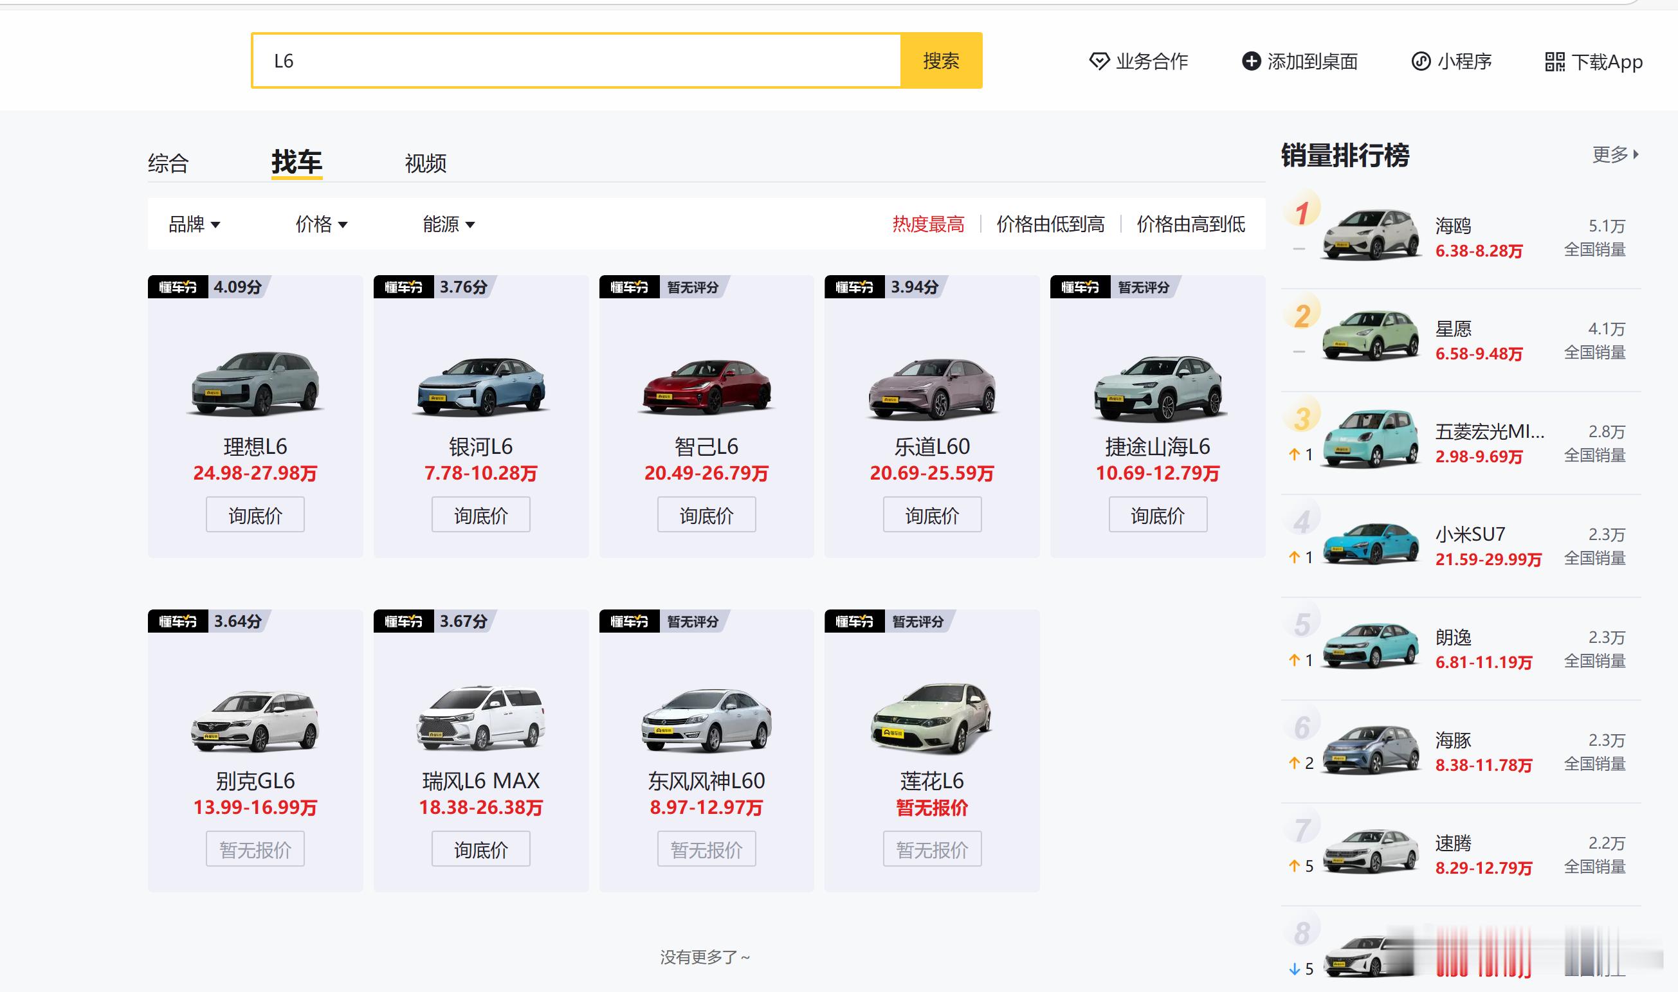This screenshot has width=1678, height=992.
Task: Open the 别克GL6 car image
Action: pos(255,721)
